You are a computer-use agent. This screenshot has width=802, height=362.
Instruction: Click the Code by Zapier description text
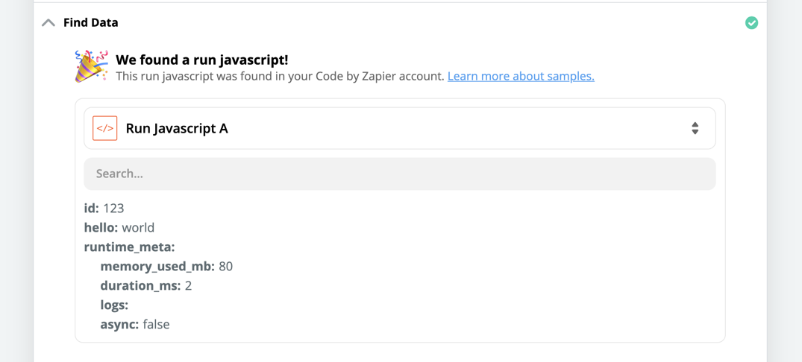[281, 77]
